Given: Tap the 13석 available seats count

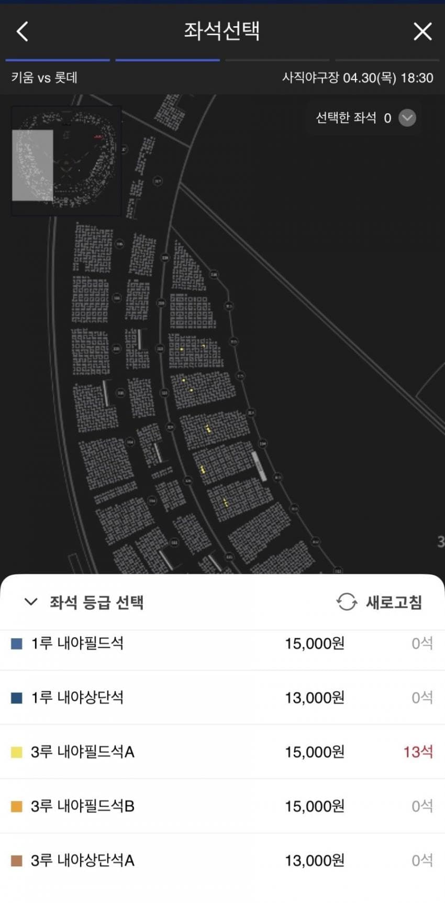Looking at the screenshot, I should (418, 752).
